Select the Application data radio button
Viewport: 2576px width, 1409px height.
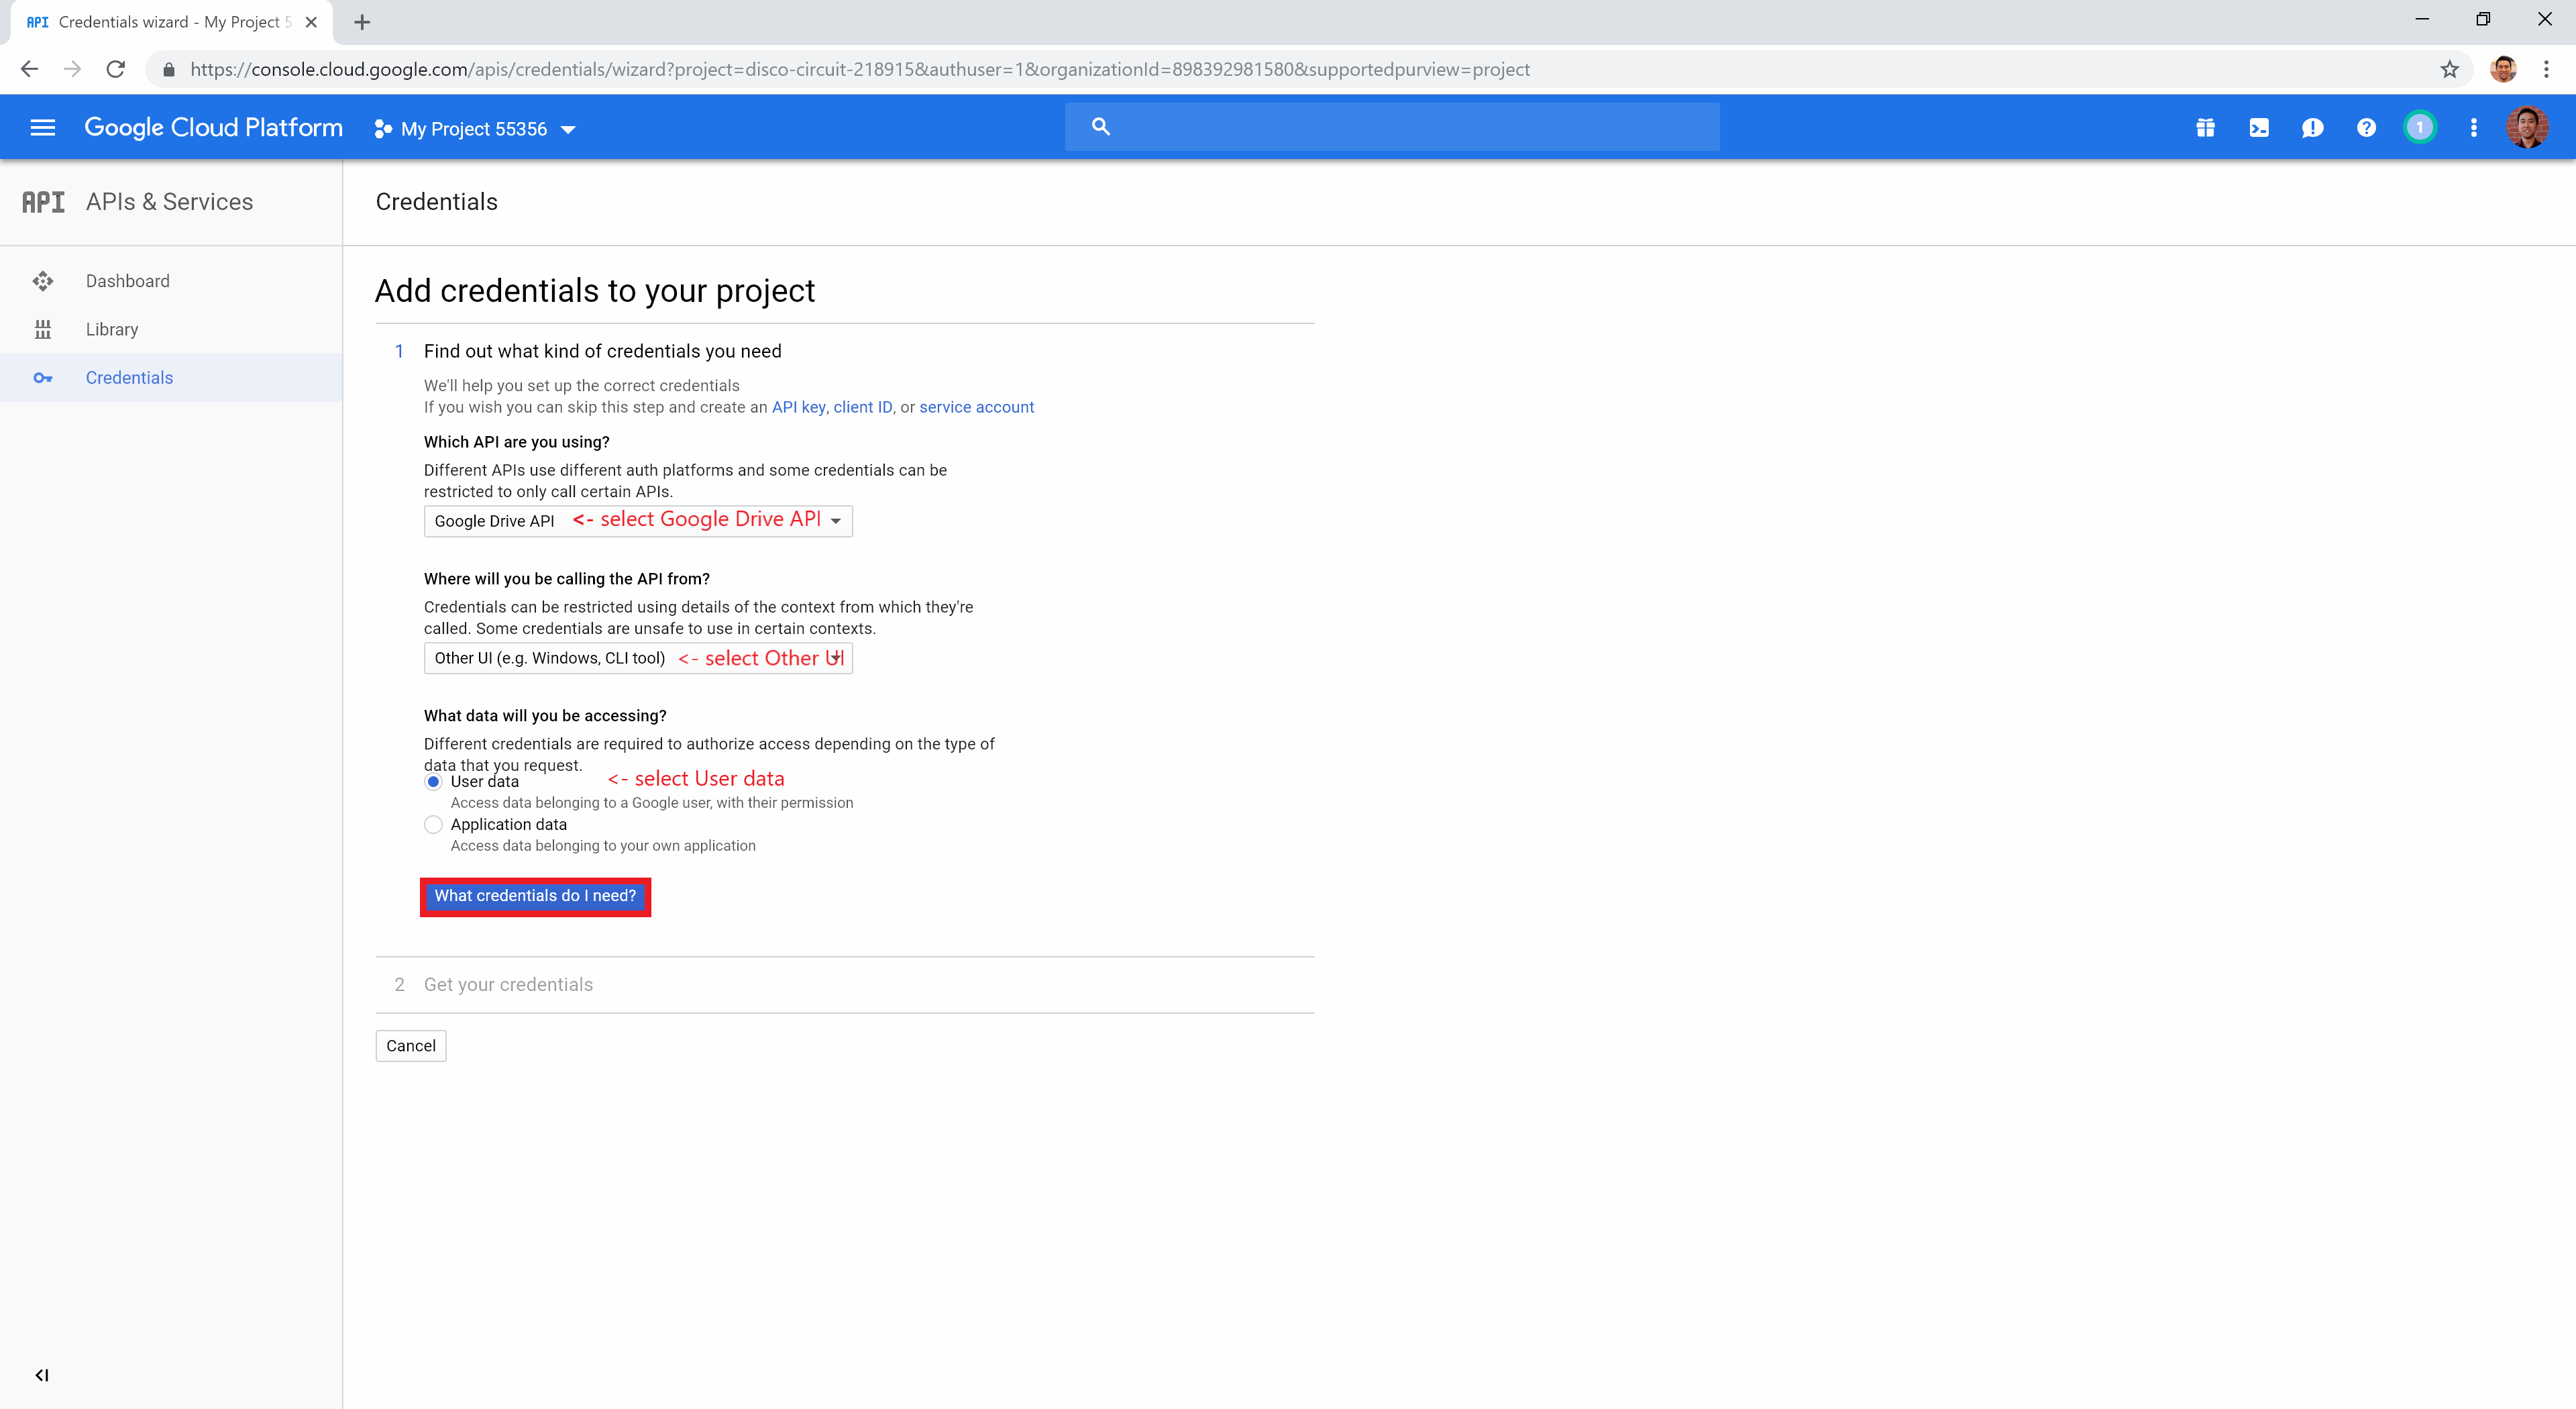[433, 824]
